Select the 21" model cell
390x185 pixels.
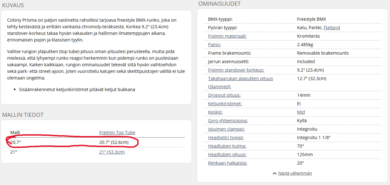[x=13, y=152]
